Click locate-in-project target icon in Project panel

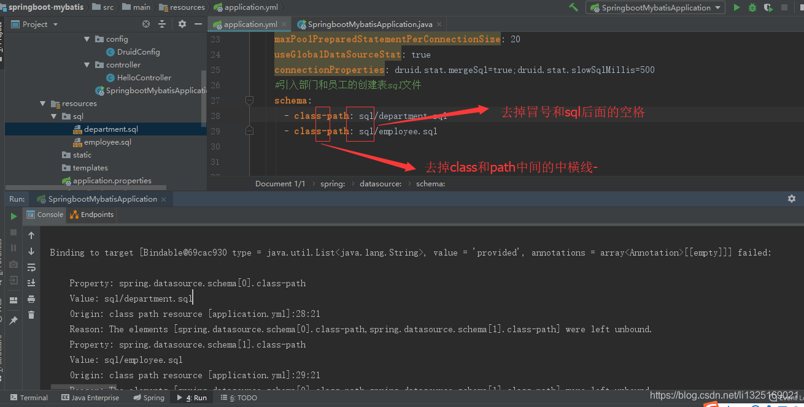[x=146, y=24]
